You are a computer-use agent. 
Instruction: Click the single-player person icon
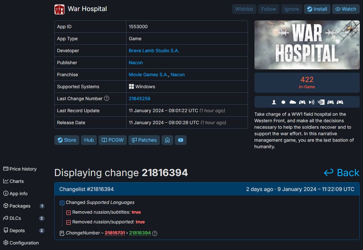(x=274, y=102)
